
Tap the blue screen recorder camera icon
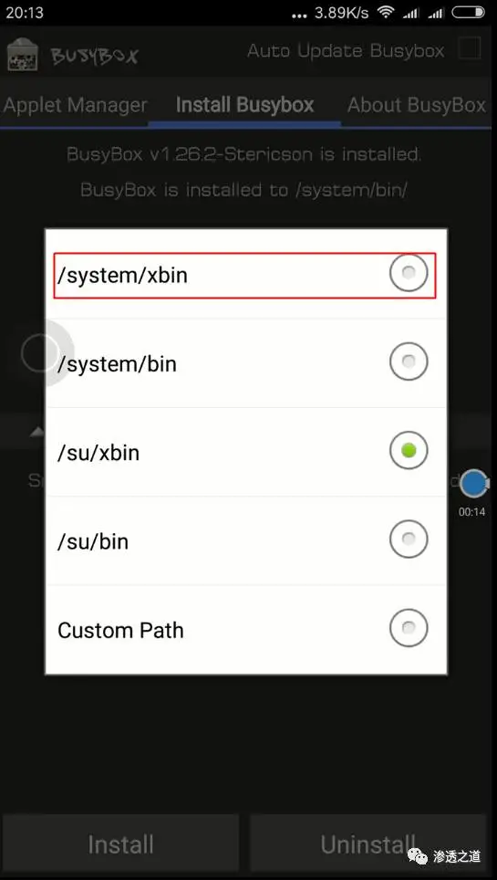tap(474, 483)
